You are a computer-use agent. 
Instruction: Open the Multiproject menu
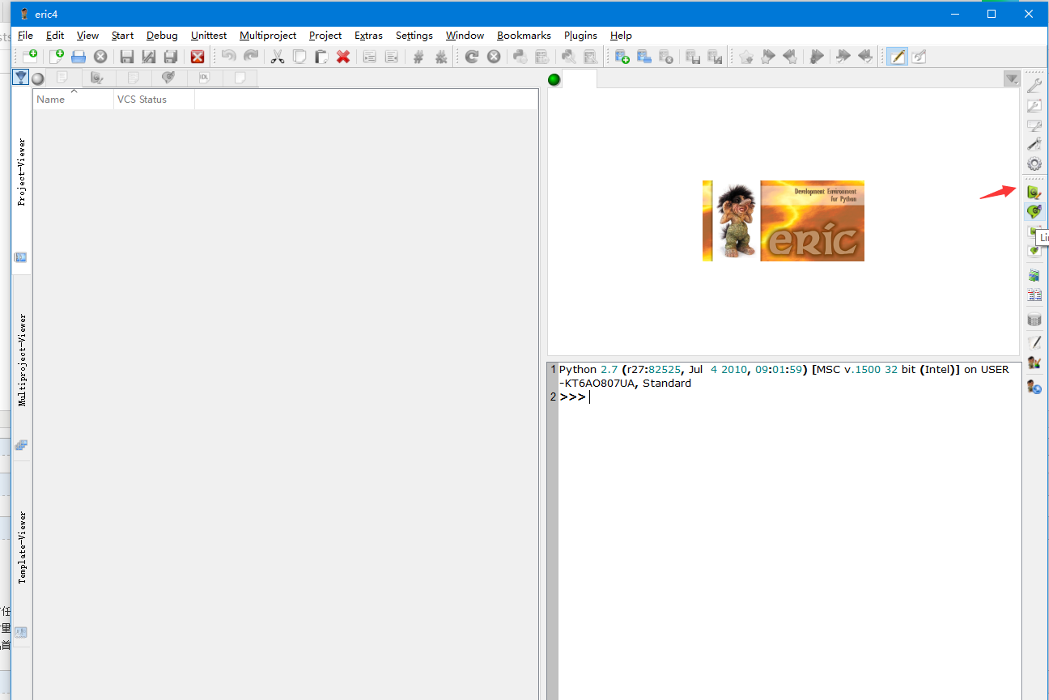tap(268, 36)
